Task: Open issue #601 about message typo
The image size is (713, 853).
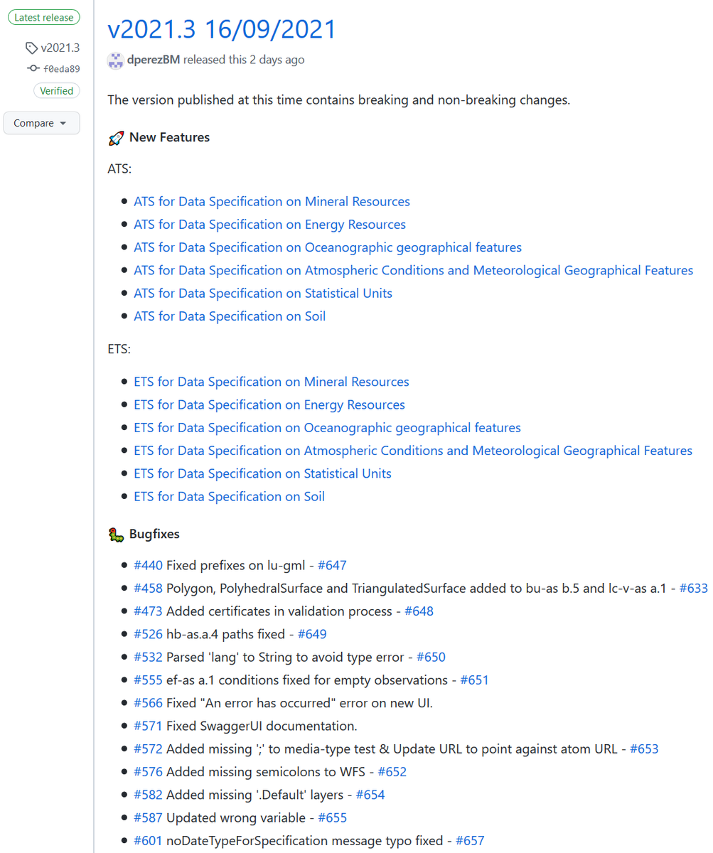Action: [149, 840]
